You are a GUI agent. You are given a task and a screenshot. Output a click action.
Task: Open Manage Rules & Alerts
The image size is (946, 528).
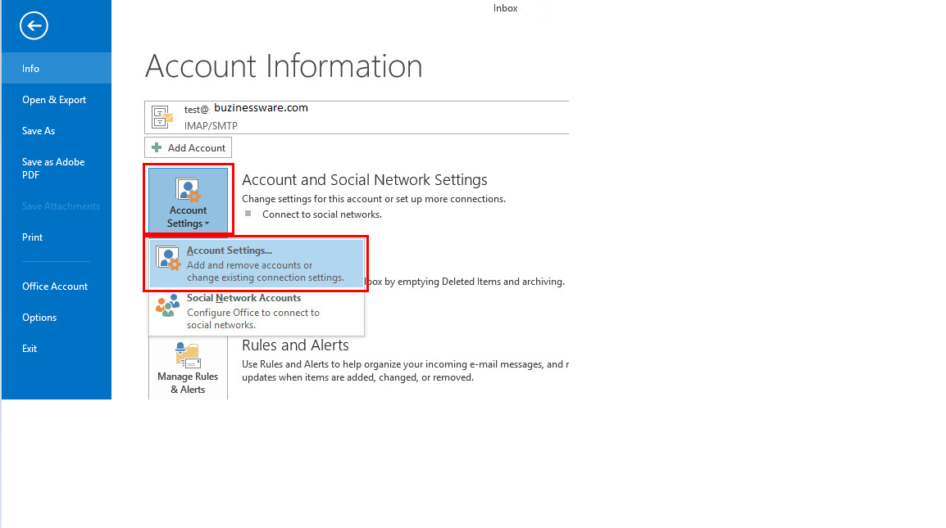pyautogui.click(x=188, y=368)
